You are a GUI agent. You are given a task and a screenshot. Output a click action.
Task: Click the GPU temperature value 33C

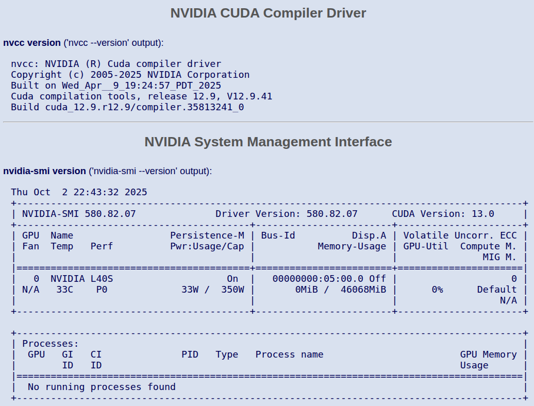pyautogui.click(x=64, y=290)
